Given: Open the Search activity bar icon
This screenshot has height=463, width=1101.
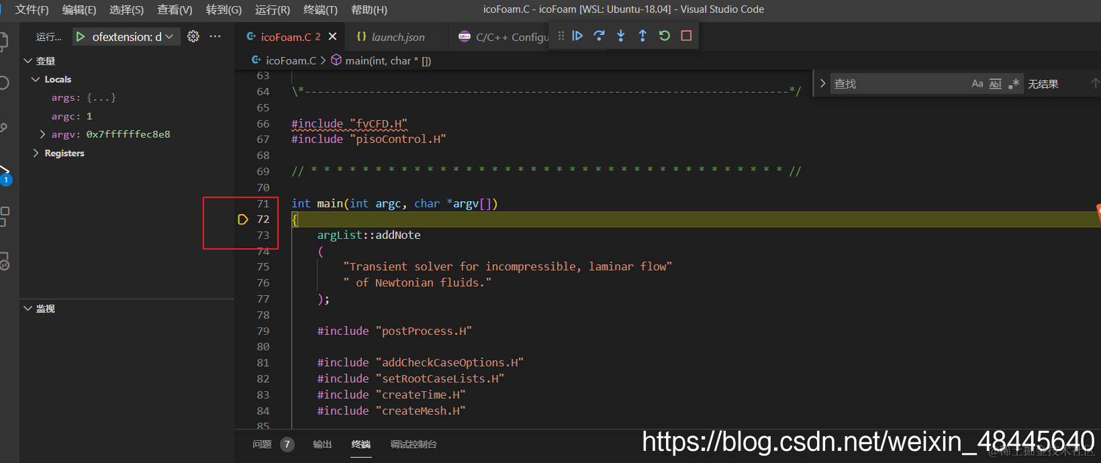Looking at the screenshot, I should click(x=4, y=83).
